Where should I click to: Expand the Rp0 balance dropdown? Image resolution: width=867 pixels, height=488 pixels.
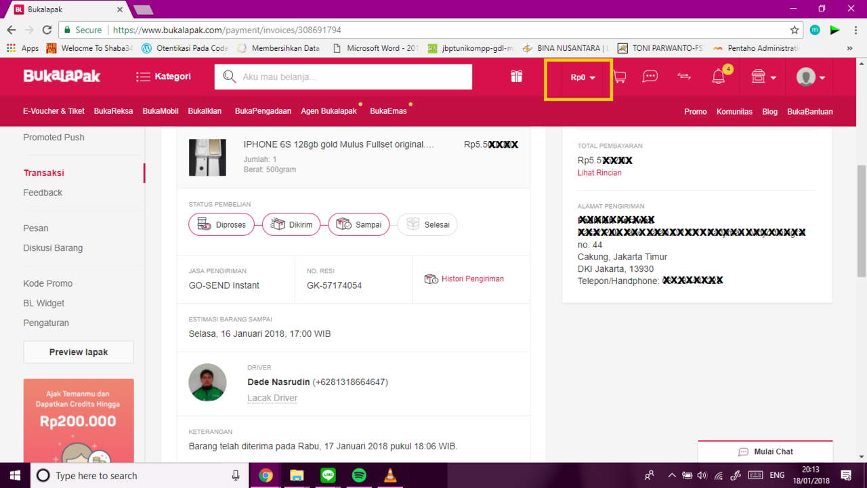coord(583,77)
